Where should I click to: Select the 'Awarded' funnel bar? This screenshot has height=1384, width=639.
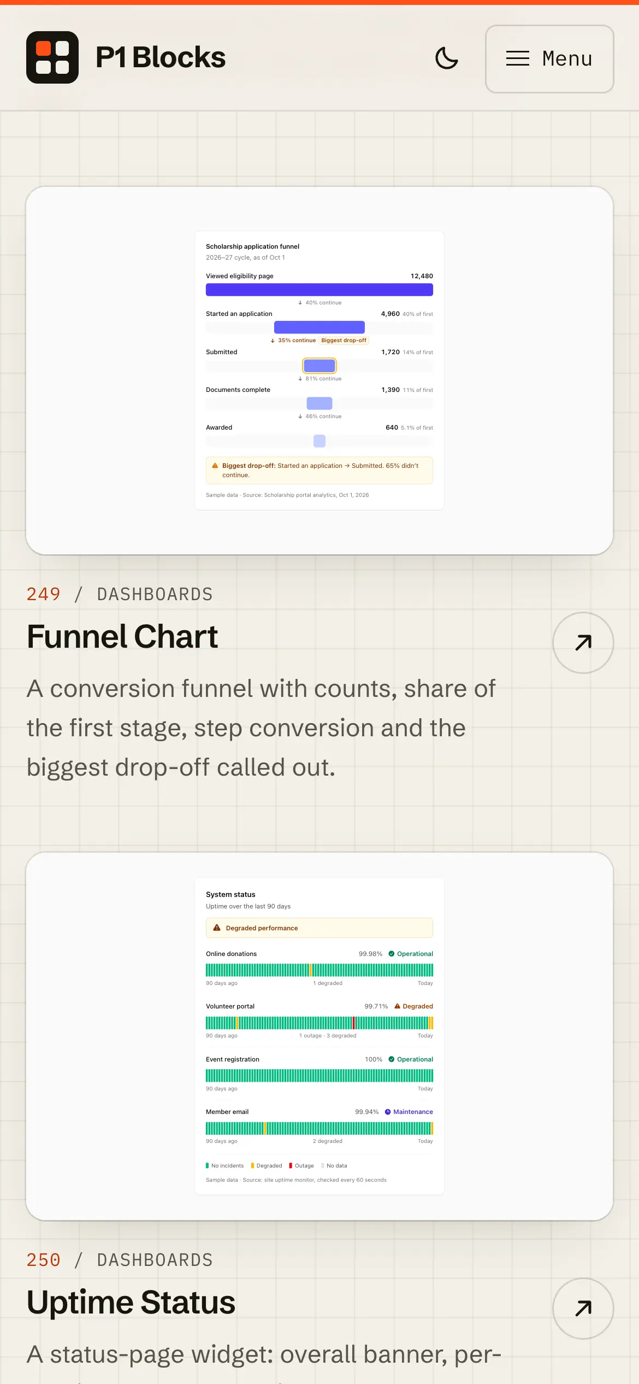[x=319, y=441]
